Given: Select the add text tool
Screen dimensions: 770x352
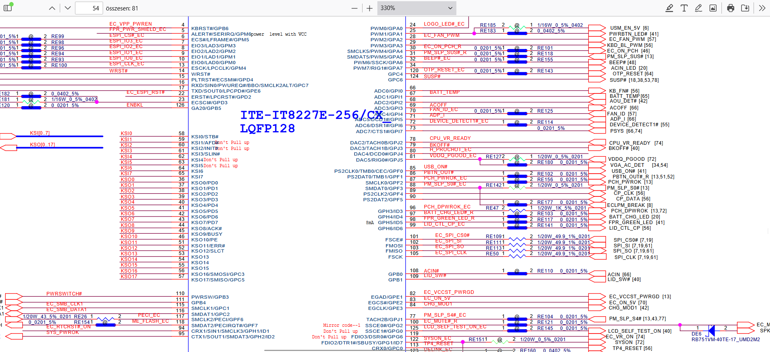Looking at the screenshot, I should click(x=684, y=8).
